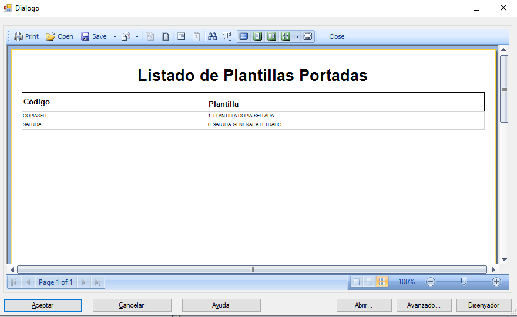
Task: Click the send by email icon
Action: click(x=126, y=36)
